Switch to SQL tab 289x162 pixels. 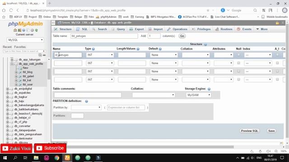click(82, 29)
